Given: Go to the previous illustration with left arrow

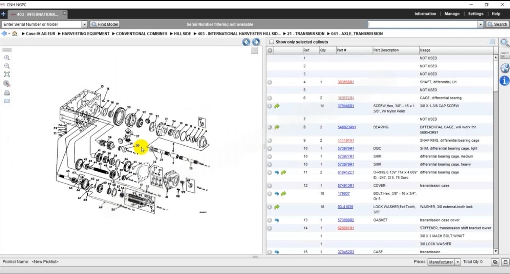Looking at the screenshot, I should [246, 42].
